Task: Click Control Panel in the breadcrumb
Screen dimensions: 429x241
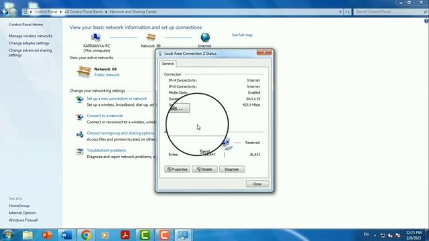Action: pyautogui.click(x=46, y=12)
